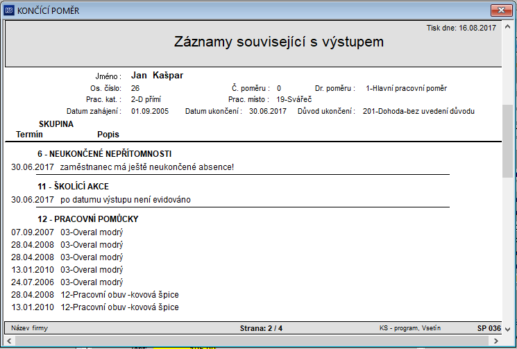517x349 pixels.
Task: Click the Termín column header
Action: coord(29,135)
